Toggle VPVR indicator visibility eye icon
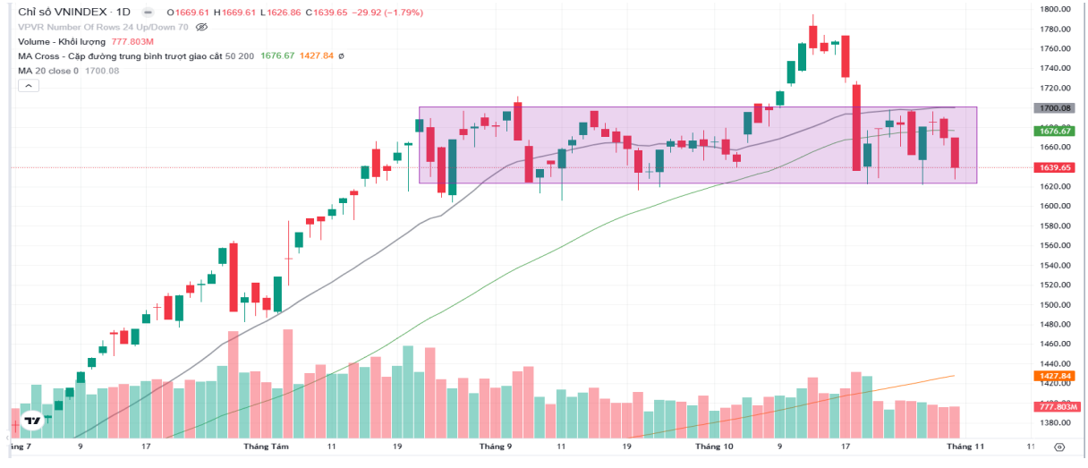The image size is (1088, 468). [201, 27]
